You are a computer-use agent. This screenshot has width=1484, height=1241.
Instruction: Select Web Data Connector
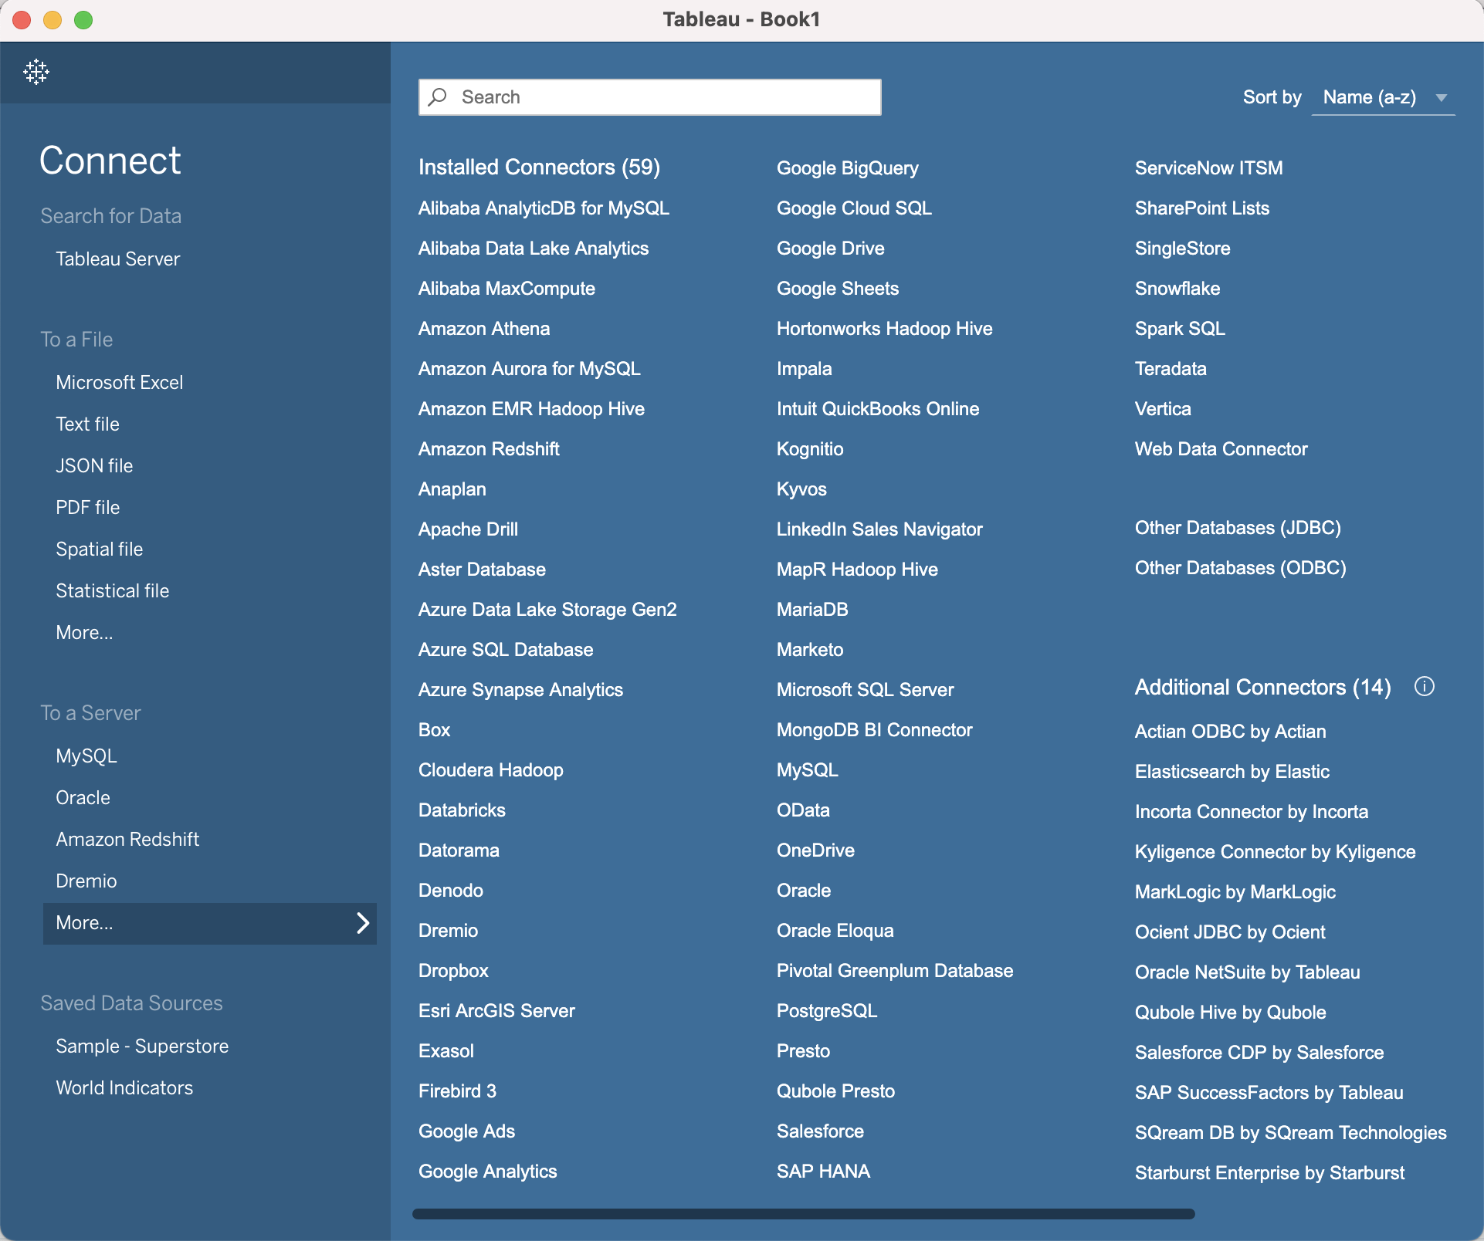[1221, 449]
